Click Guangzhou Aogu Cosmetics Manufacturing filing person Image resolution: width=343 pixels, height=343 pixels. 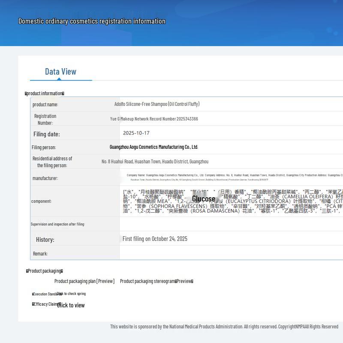[x=153, y=147]
